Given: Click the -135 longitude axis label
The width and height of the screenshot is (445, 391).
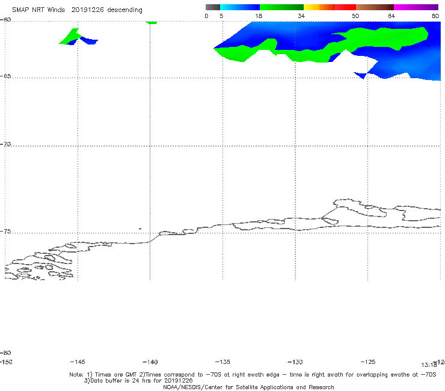Looking at the screenshot, I should (x=222, y=362).
